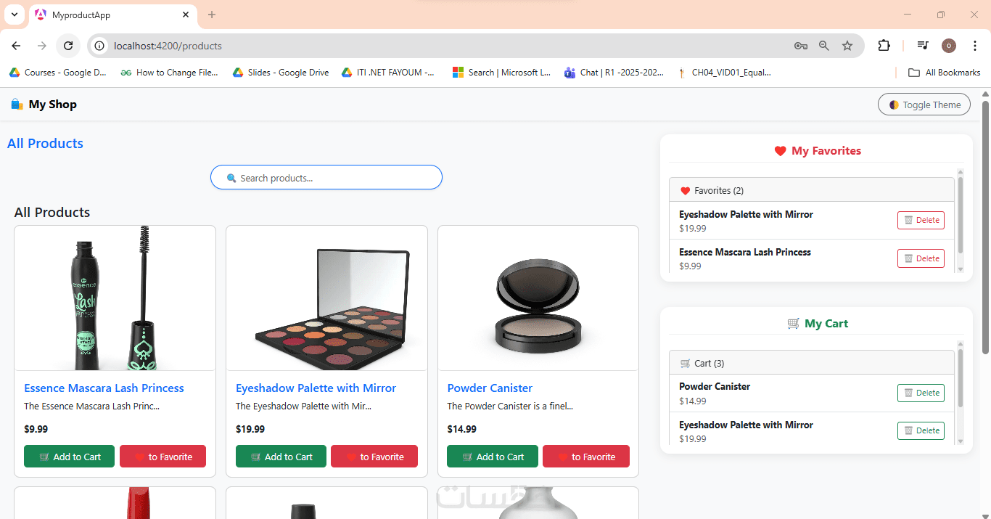Open Chrome three-dot menu

[975, 46]
